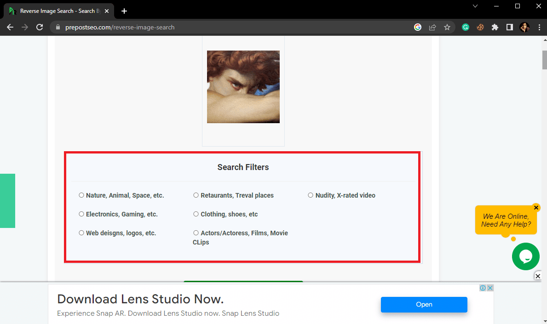Screen dimensions: 547x324
Task: Select Electronics, Gaming filter
Action: 81,214
